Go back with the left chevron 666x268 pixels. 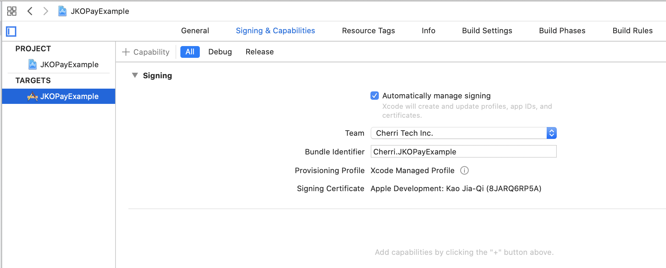click(30, 11)
